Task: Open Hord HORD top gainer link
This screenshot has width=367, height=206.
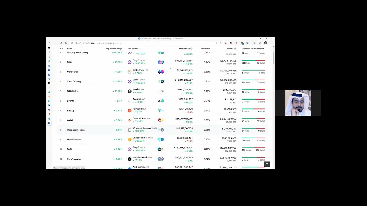Action: click(138, 90)
